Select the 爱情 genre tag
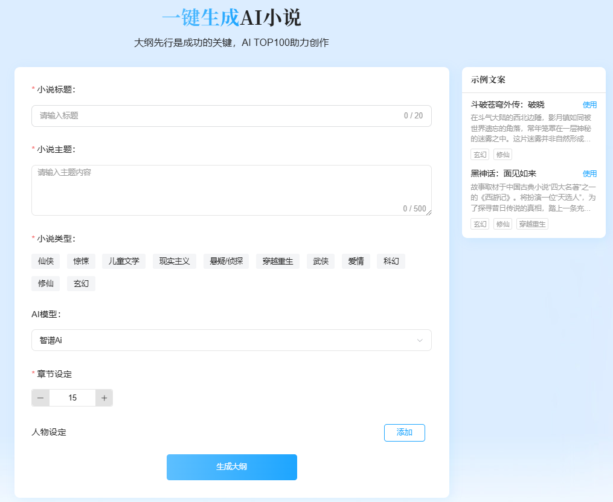 click(x=356, y=261)
